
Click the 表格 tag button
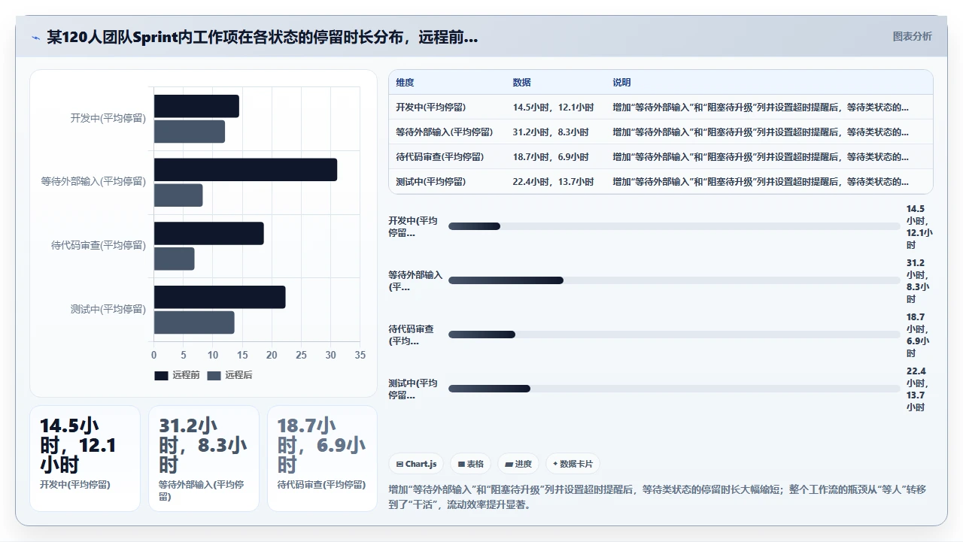click(470, 464)
